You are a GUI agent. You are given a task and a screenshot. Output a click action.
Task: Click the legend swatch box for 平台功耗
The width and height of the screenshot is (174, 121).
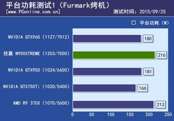(134, 23)
